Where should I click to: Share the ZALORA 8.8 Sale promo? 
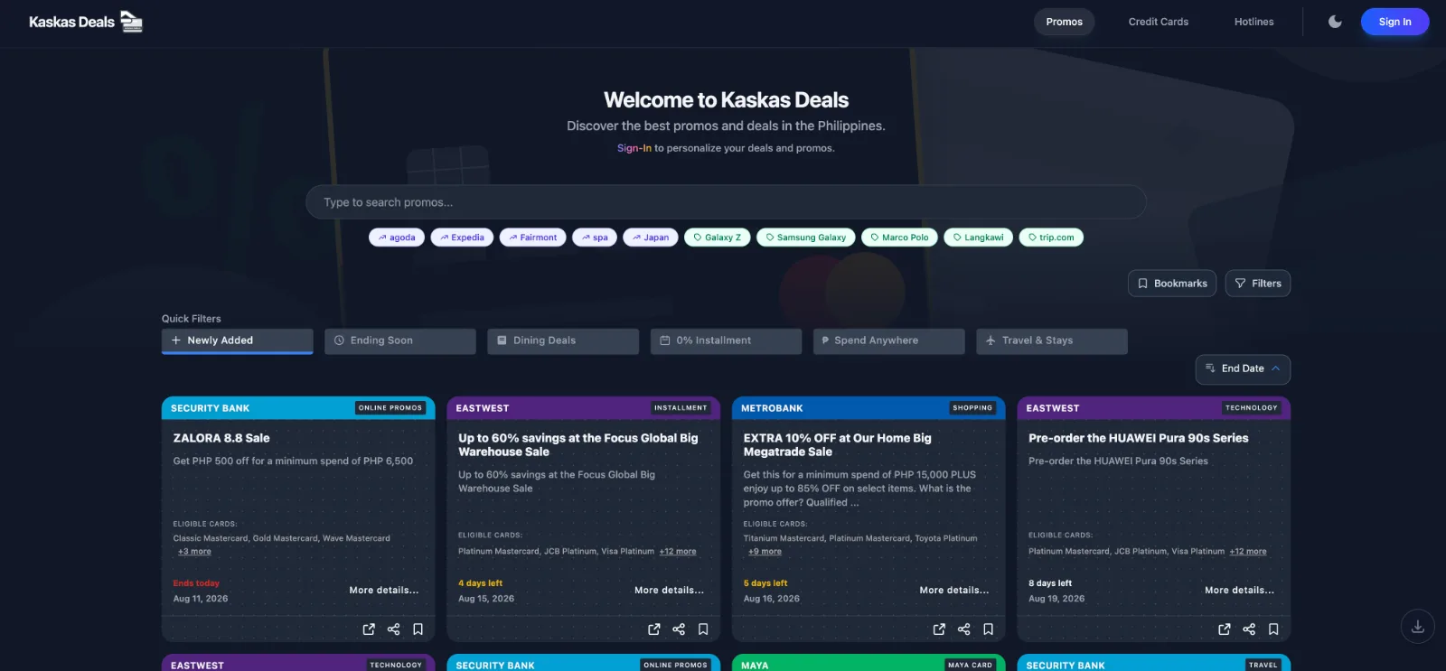(x=393, y=629)
